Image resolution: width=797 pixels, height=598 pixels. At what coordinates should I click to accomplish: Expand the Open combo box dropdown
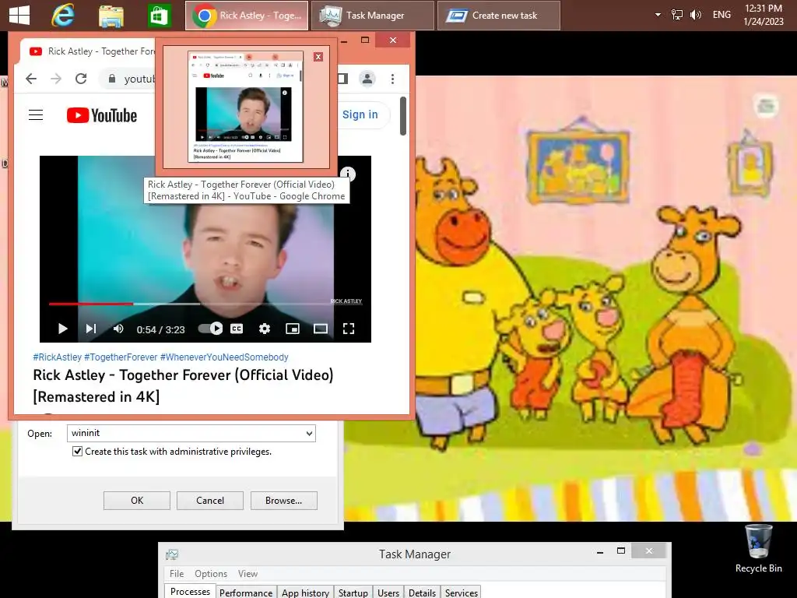click(309, 433)
